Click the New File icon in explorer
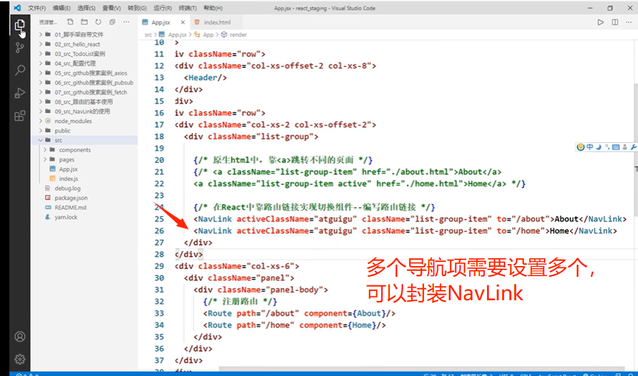The image size is (638, 376). [x=70, y=22]
